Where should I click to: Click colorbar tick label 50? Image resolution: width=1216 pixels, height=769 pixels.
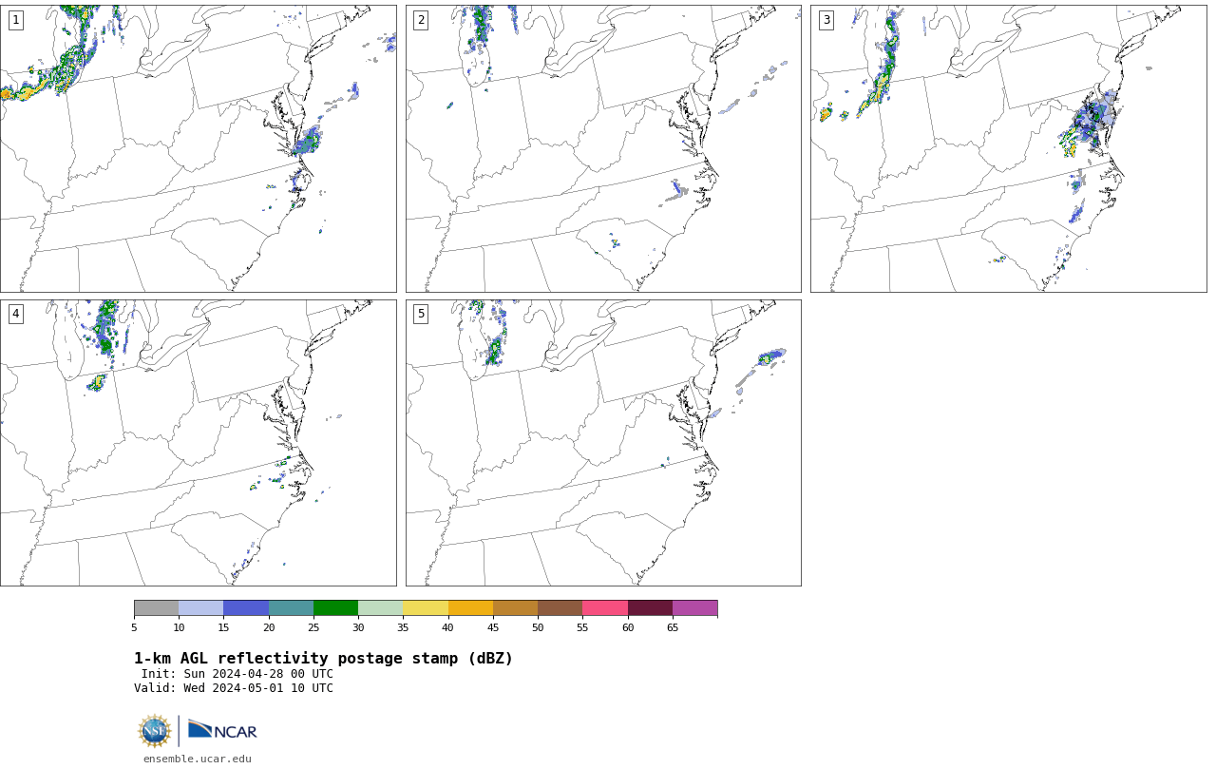coord(538,627)
